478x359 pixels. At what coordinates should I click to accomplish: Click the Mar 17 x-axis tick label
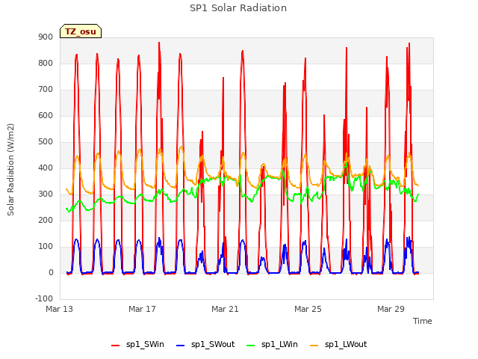pos(142,309)
